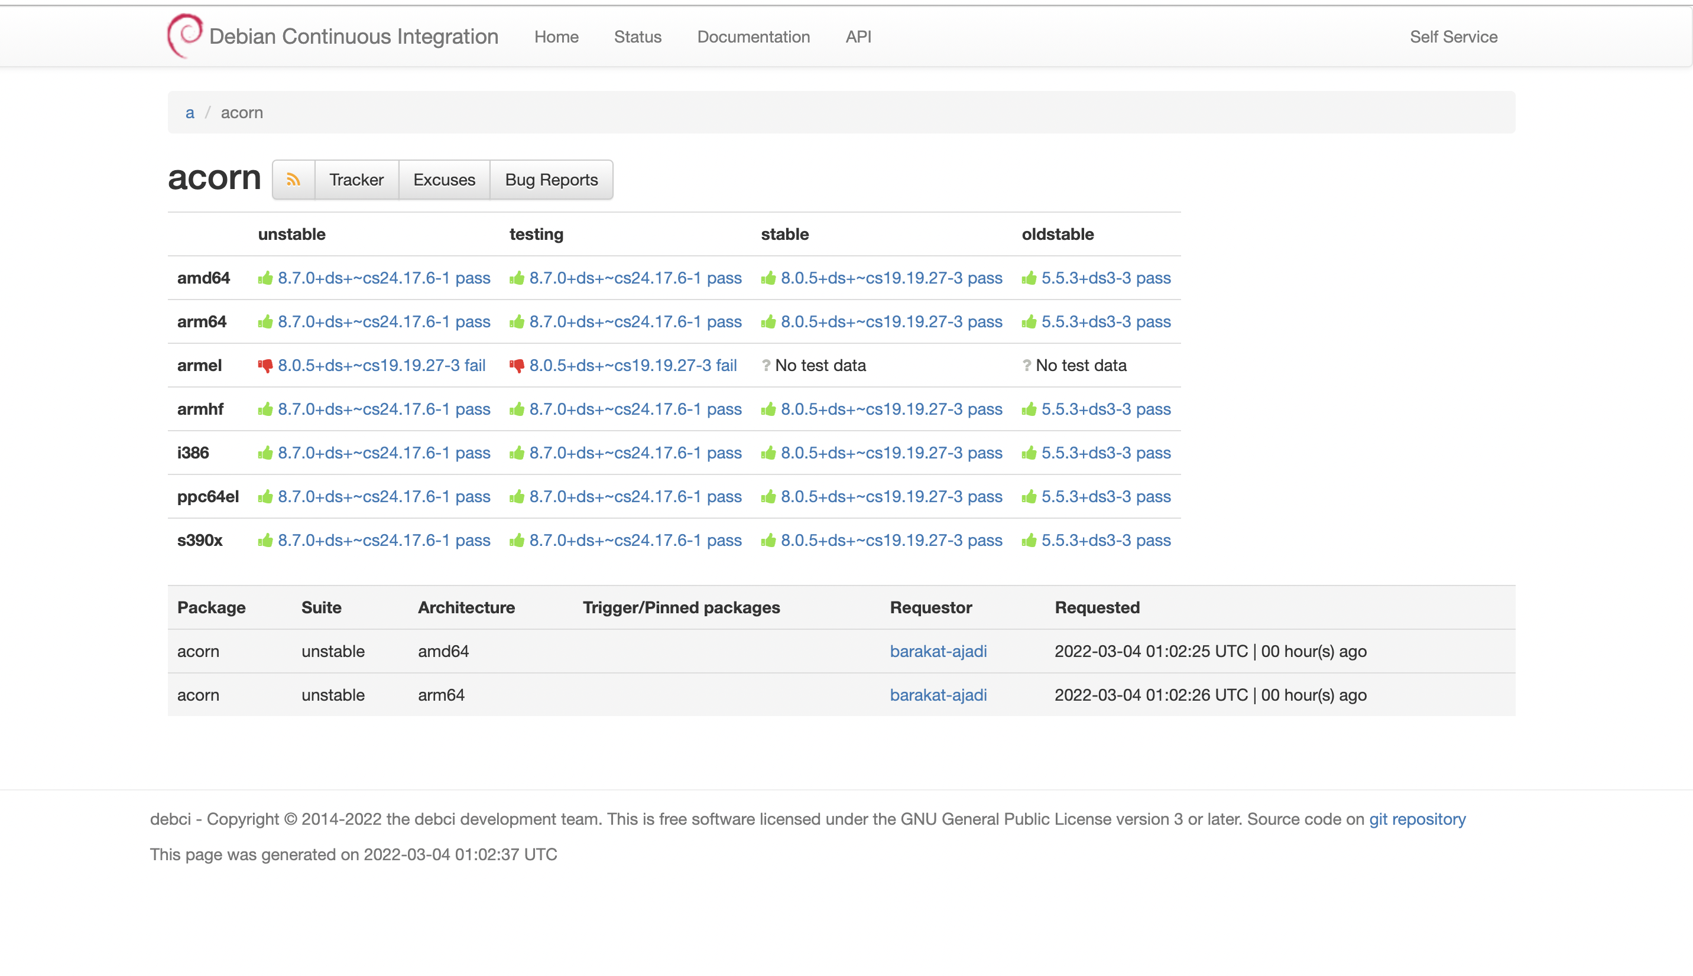Click thumbs-up icon for amd64 stable
Image resolution: width=1693 pixels, height=976 pixels.
(x=768, y=278)
